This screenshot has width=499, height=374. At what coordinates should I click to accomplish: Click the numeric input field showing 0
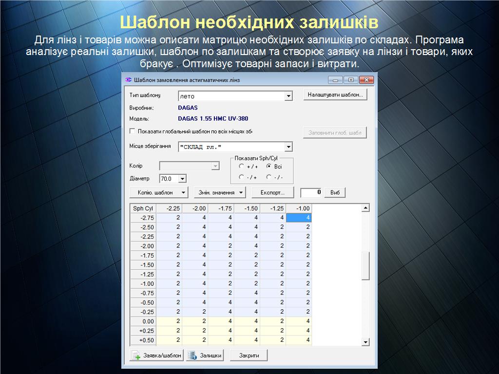[x=311, y=192]
